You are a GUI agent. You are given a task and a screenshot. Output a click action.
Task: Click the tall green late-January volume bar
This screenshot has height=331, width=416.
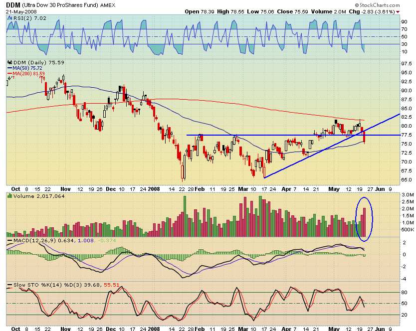pyautogui.click(x=185, y=216)
